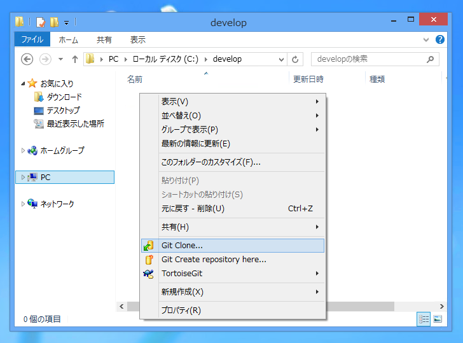Go forward with the right arrow button

coord(45,59)
